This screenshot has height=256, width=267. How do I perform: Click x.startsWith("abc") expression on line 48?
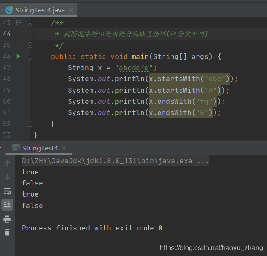coord(189,79)
